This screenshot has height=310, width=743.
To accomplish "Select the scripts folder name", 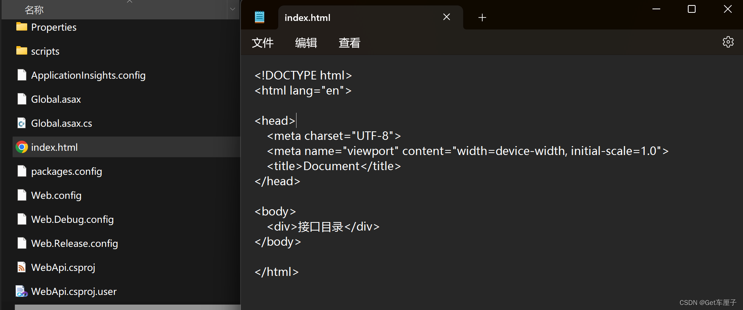I will pos(45,52).
